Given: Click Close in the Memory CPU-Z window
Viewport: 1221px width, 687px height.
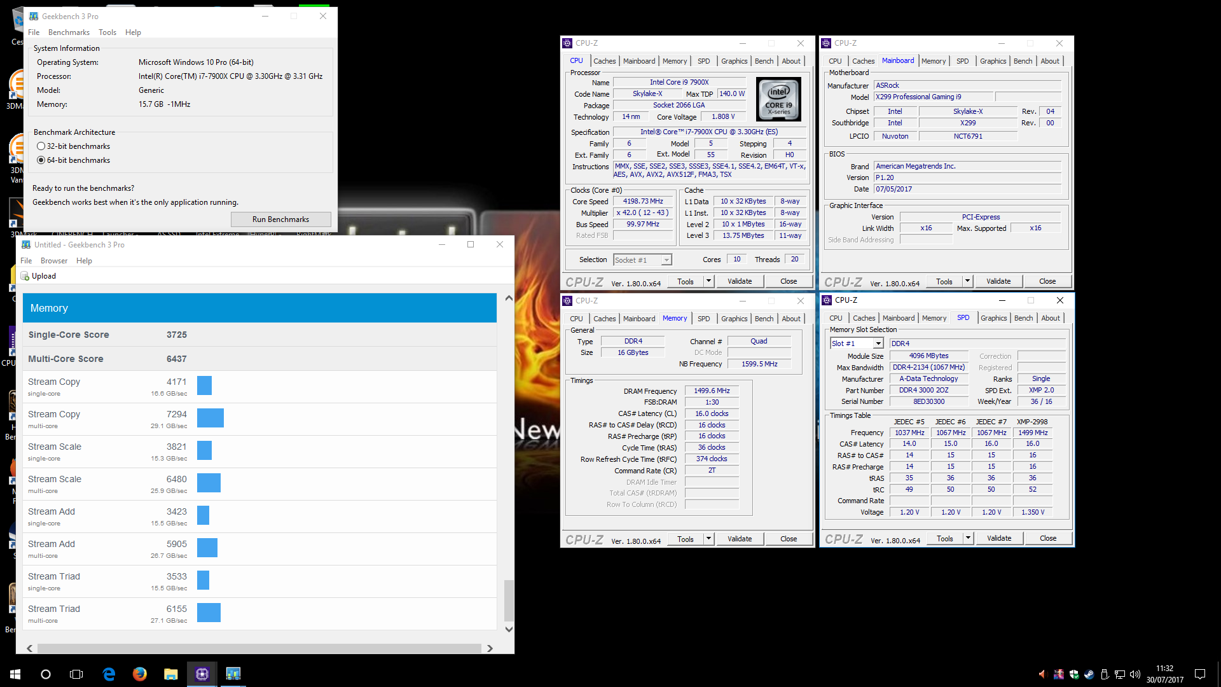Looking at the screenshot, I should (x=789, y=539).
